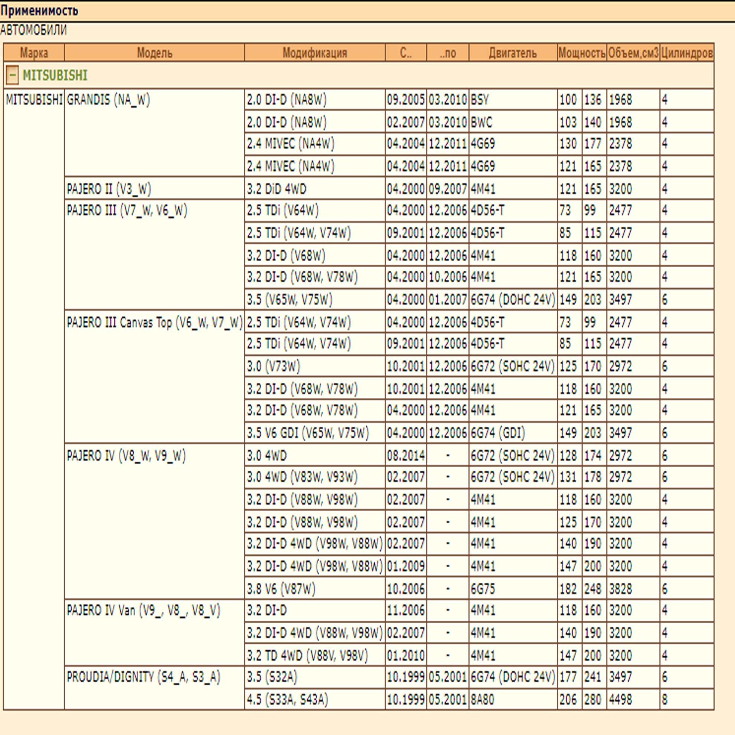Click the 3828 engine volume cell

(633, 588)
